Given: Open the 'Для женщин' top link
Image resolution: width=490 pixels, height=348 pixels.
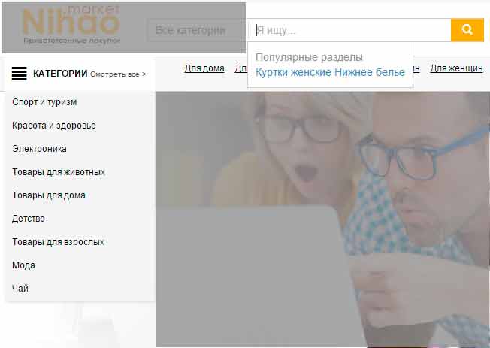Looking at the screenshot, I should click(x=457, y=68).
